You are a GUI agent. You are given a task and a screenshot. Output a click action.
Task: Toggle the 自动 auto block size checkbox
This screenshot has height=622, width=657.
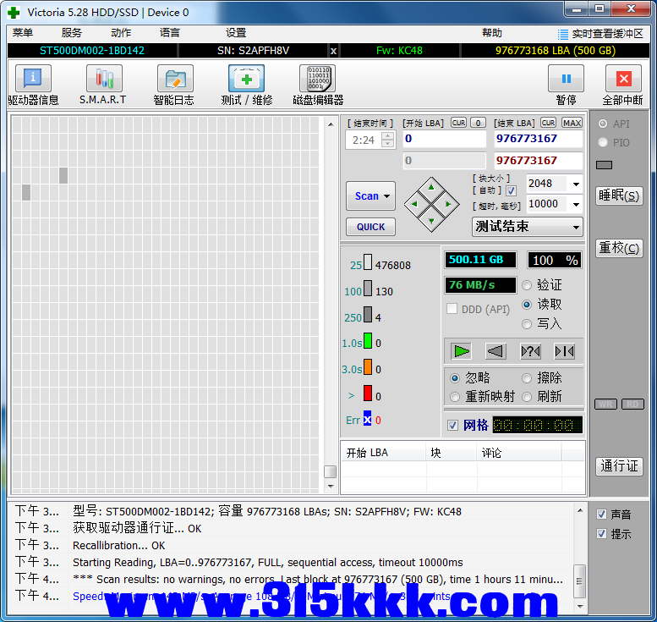click(x=511, y=191)
